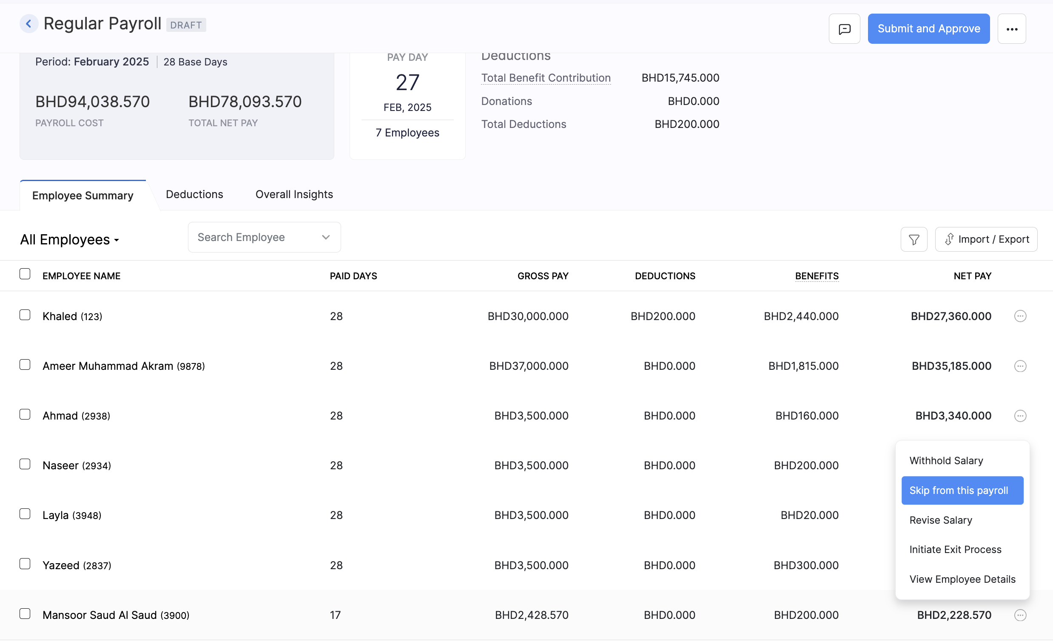Open row actions for Mansoor Saud Al Saud
Viewport: 1053px width, 641px height.
(1021, 615)
